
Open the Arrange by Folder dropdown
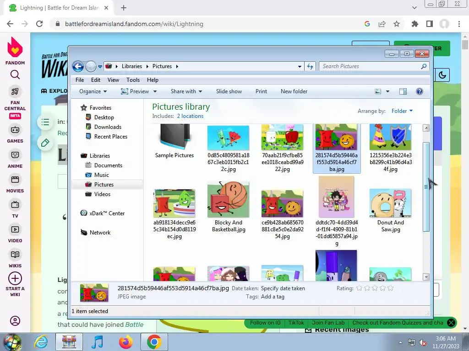point(402,111)
